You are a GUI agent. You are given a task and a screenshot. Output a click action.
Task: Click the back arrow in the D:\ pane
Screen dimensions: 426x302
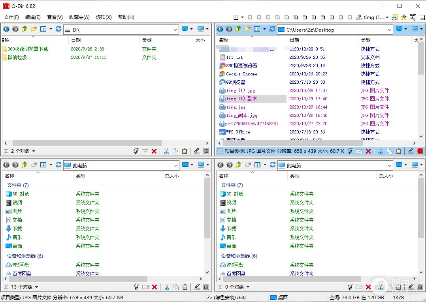[6, 29]
